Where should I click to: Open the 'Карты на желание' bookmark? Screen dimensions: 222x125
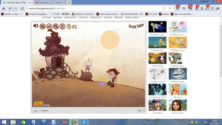(182, 14)
